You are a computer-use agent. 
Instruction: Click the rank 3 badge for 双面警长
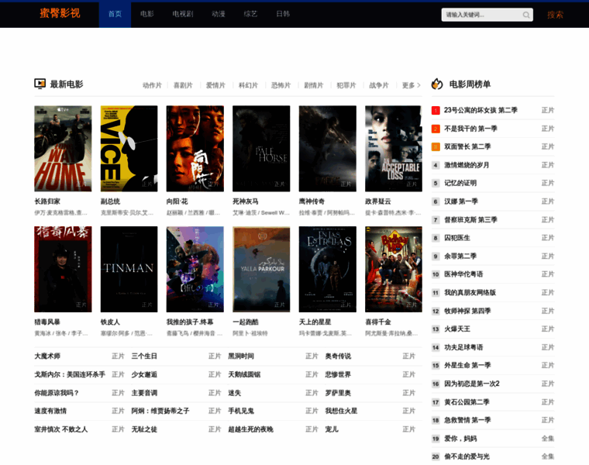(436, 146)
